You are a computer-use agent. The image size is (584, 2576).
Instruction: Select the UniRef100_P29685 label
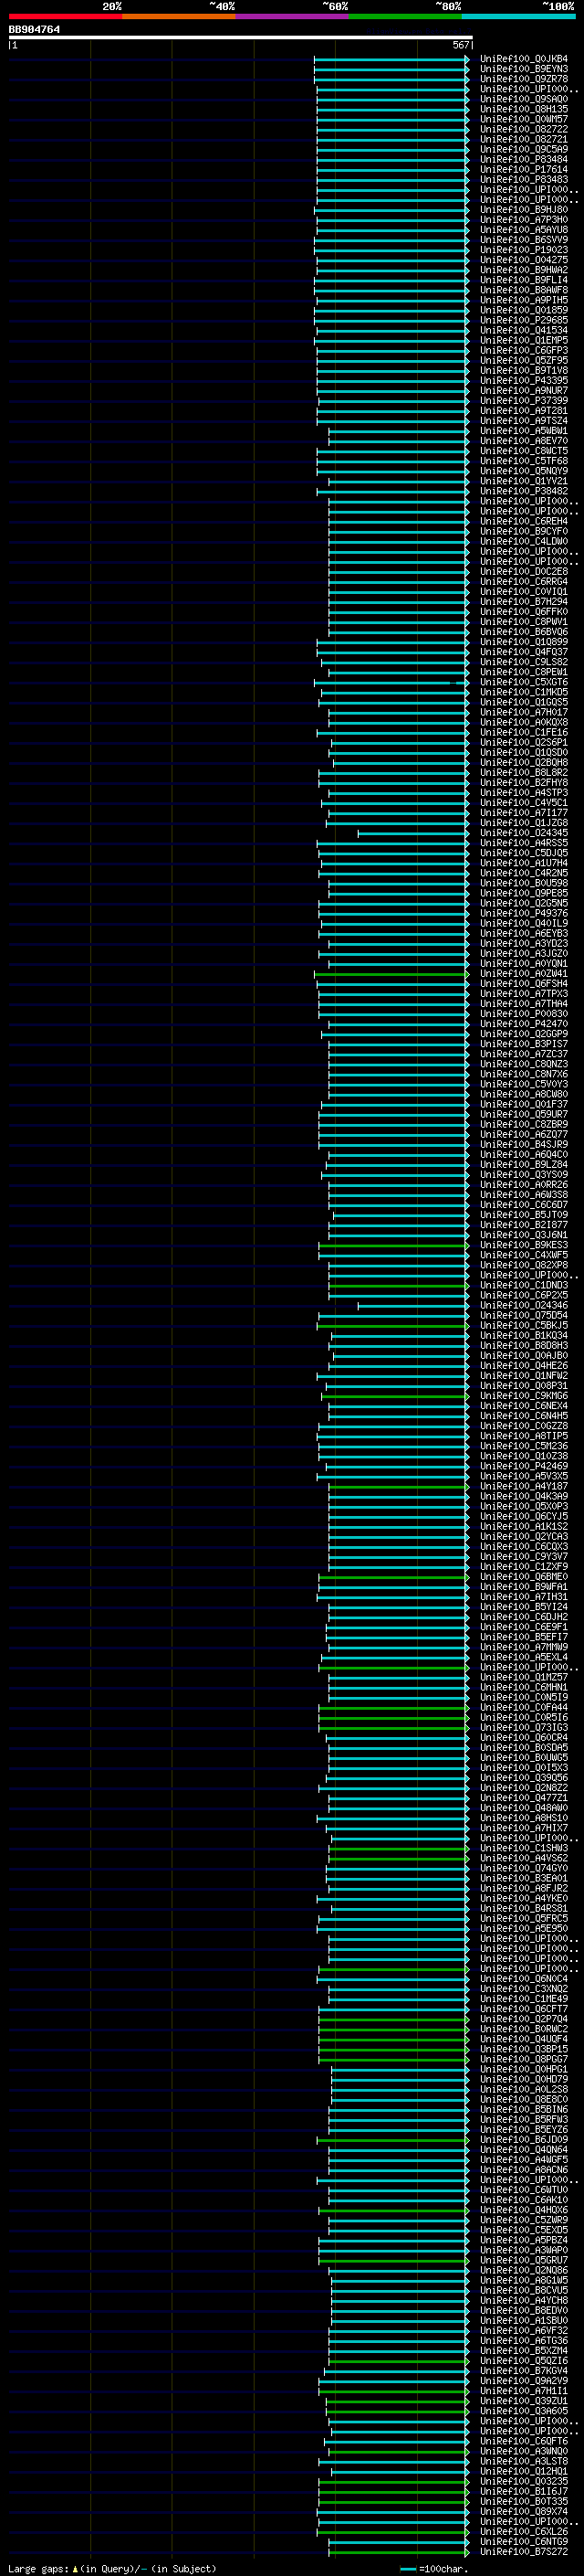click(x=524, y=320)
